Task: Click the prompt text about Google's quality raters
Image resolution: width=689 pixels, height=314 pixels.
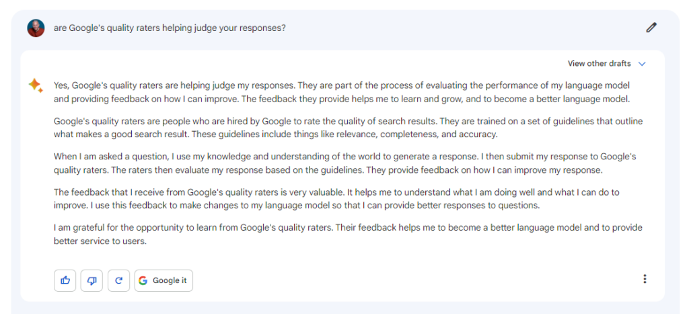Action: (170, 28)
